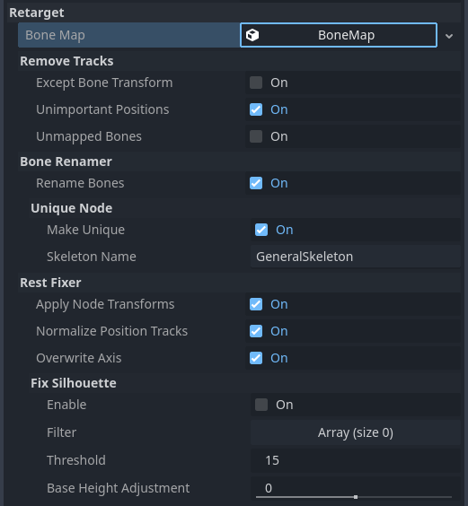The height and width of the screenshot is (506, 468).
Task: Disable Apply Node Transforms
Action: tap(256, 304)
